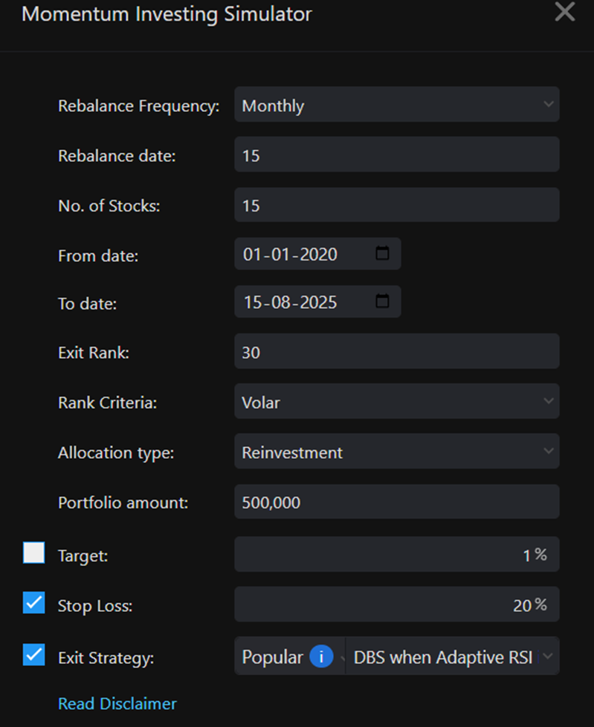594x727 pixels.
Task: Close the Momentum Investing Simulator dialog
Action: (x=565, y=13)
